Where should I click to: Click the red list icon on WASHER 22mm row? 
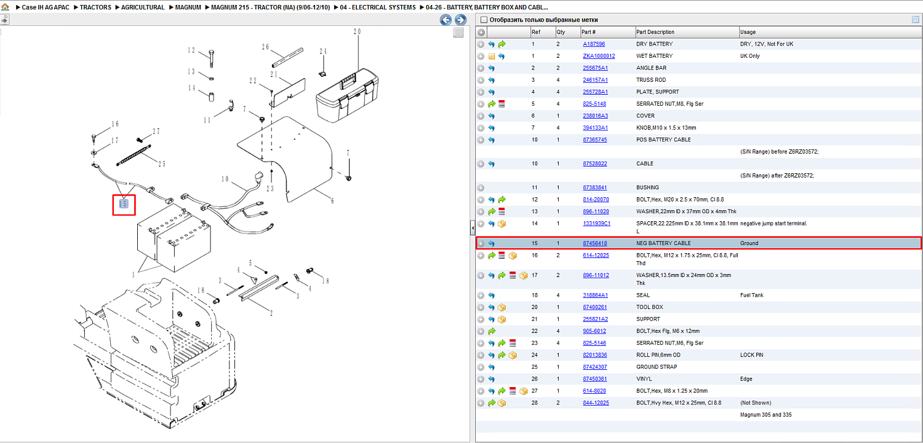point(502,211)
